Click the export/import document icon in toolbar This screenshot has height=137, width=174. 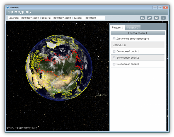(142, 18)
